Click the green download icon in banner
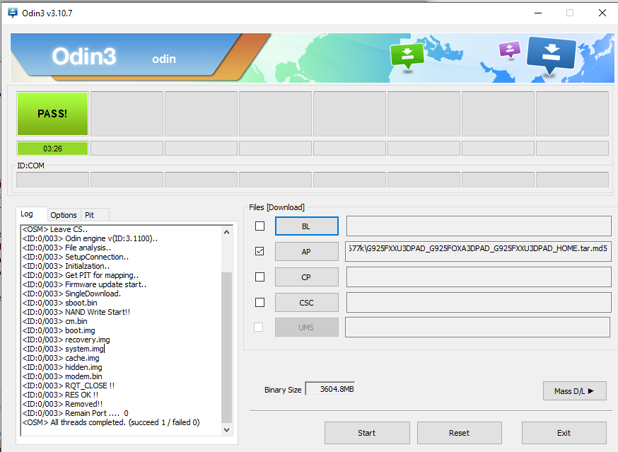 407,55
